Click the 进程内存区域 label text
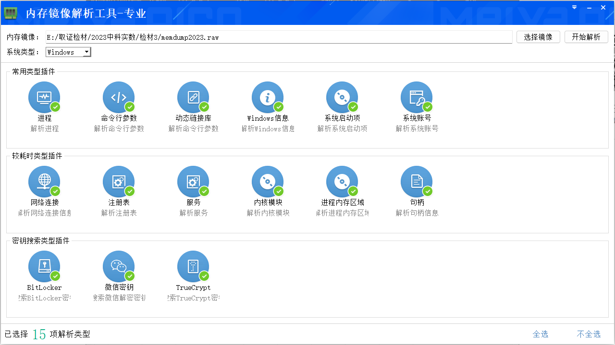The height and width of the screenshot is (345, 615). point(343,202)
